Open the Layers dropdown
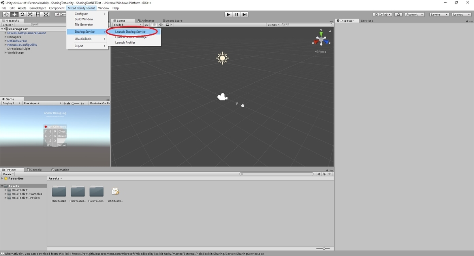The width and height of the screenshot is (474, 256). [x=438, y=15]
